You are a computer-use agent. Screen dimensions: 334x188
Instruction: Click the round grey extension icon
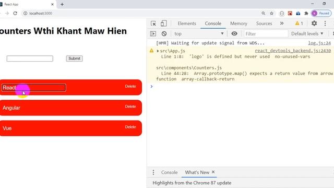pos(282,13)
